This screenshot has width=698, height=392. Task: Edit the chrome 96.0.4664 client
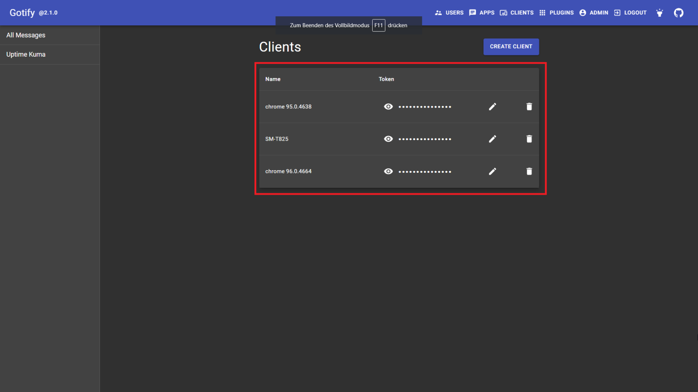pos(493,171)
